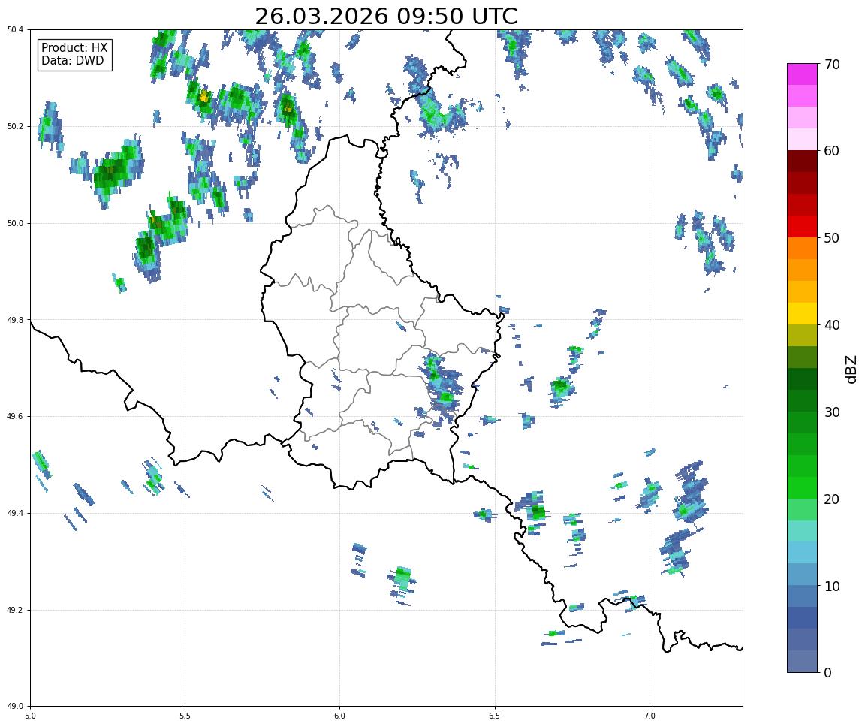865x727 pixels.
Task: Click the plot title 26.03.2026 09:50 UTC
Action: coord(386,16)
